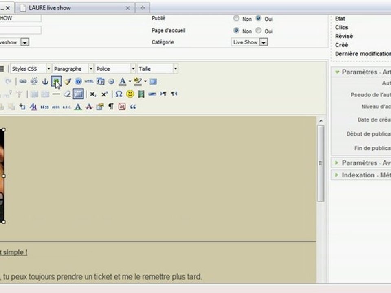Image resolution: width=391 pixels, height=293 pixels.
Task: Click the Insert Image icon
Action: [56, 81]
